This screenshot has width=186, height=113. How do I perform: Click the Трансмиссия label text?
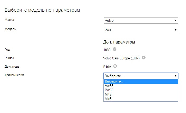[14, 75]
